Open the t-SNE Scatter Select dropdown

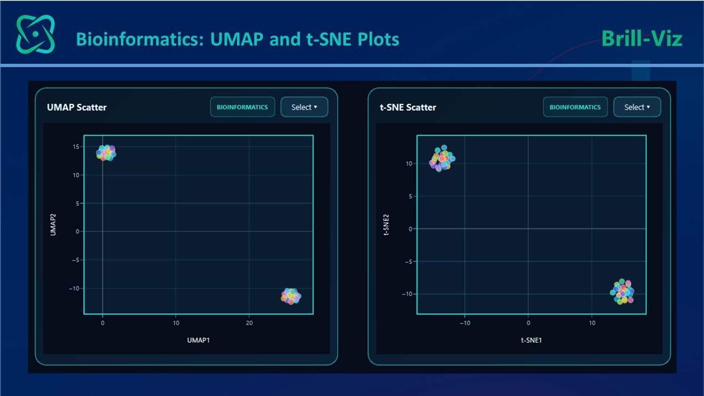pyautogui.click(x=637, y=107)
